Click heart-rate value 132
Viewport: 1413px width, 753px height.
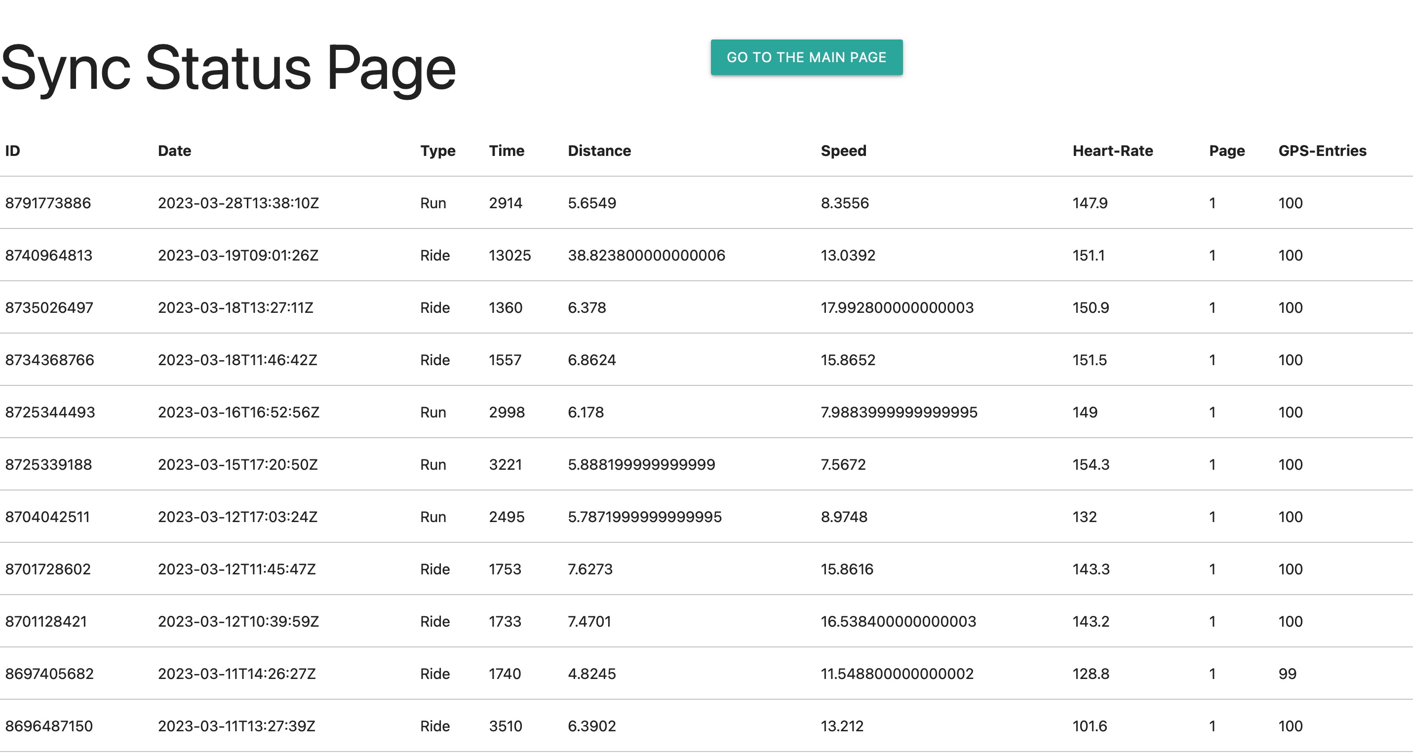(1084, 517)
